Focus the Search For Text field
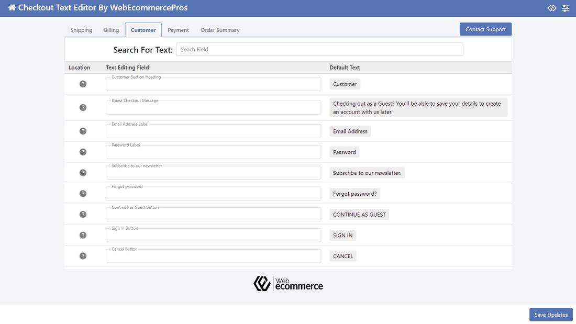This screenshot has width=576, height=324. [x=319, y=50]
